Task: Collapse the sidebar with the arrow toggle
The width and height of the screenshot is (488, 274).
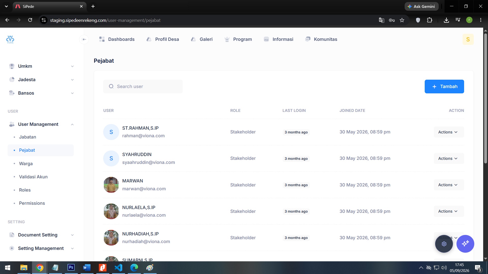Action: tap(84, 39)
